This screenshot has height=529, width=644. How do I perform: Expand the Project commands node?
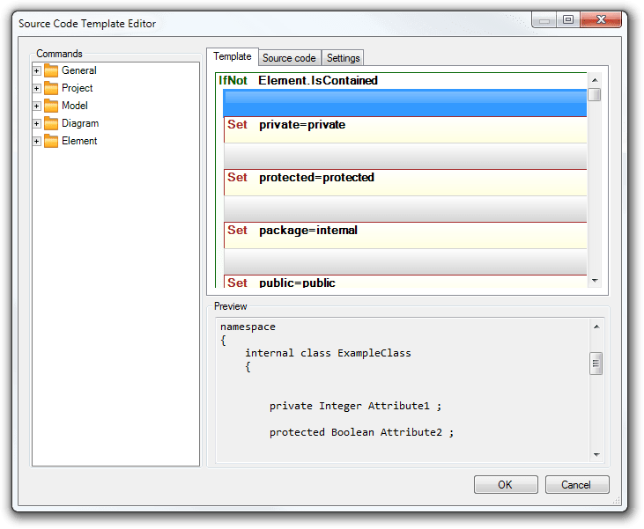(x=36, y=89)
